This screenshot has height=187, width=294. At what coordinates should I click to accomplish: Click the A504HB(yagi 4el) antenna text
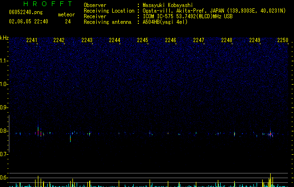click(165, 22)
